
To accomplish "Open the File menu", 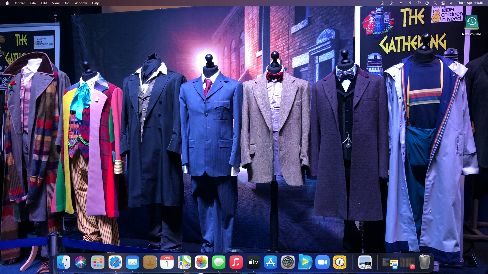I will [33, 3].
